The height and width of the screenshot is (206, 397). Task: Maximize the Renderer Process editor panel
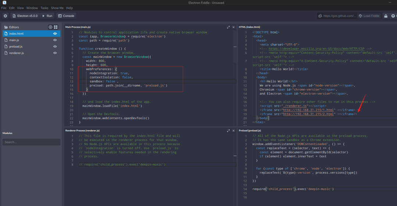pyautogui.click(x=228, y=131)
